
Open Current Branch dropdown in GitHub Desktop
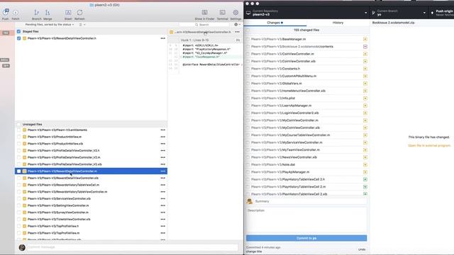[x=399, y=13]
